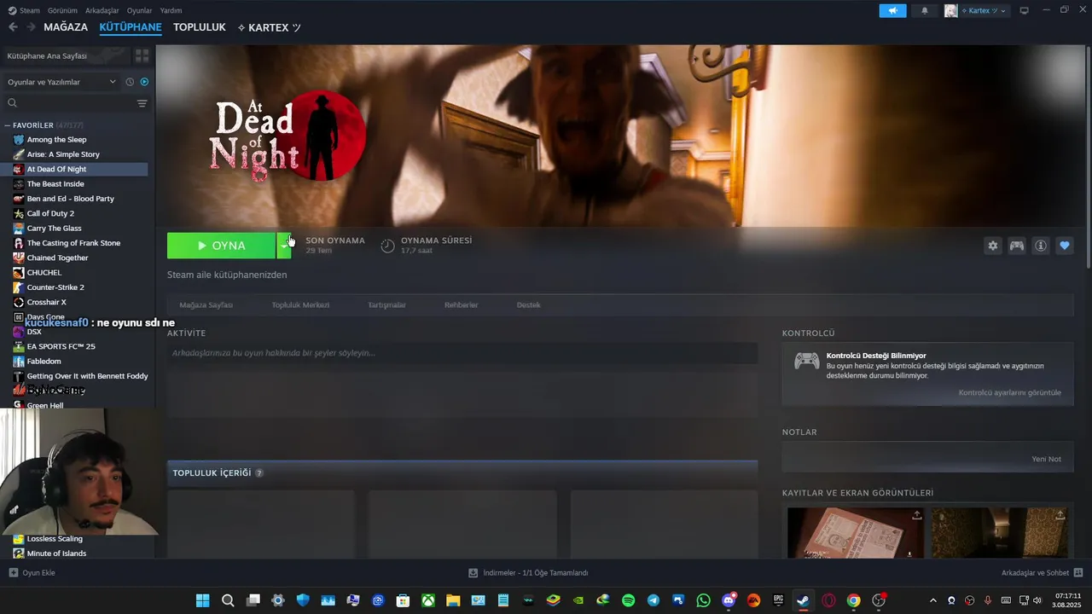
Task: Go to KÜTÜPHANE tab
Action: coord(131,27)
